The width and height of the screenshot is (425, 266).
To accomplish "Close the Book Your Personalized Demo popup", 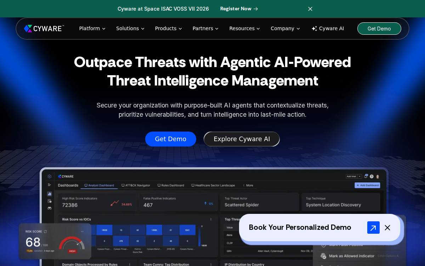I will pyautogui.click(x=387, y=228).
